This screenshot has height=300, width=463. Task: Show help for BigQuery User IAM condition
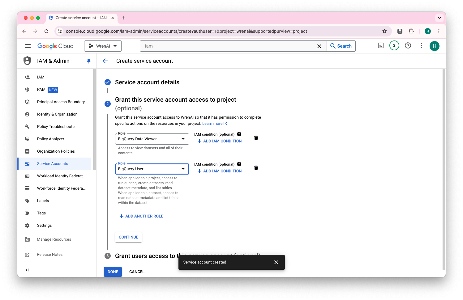239,164
